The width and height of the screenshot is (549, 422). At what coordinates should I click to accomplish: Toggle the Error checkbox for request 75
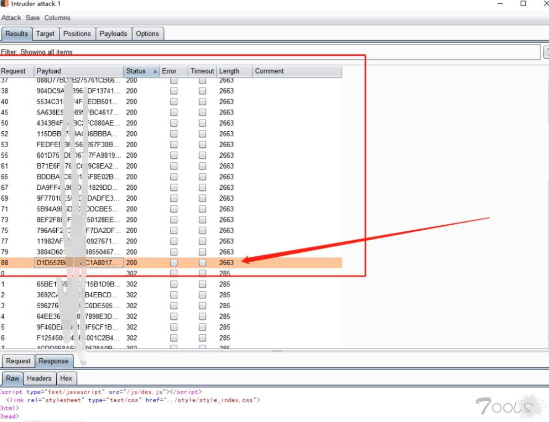(174, 230)
